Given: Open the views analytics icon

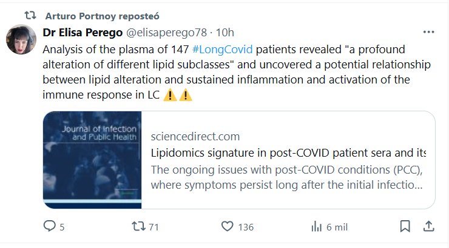Looking at the screenshot, I should (x=316, y=226).
